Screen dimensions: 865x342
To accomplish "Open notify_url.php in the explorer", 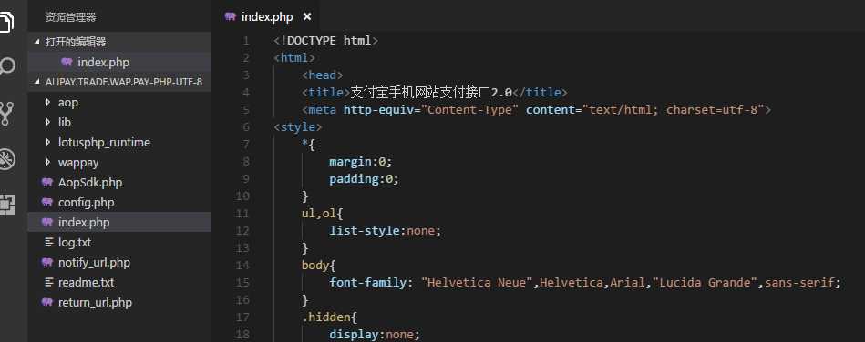I will point(119,263).
